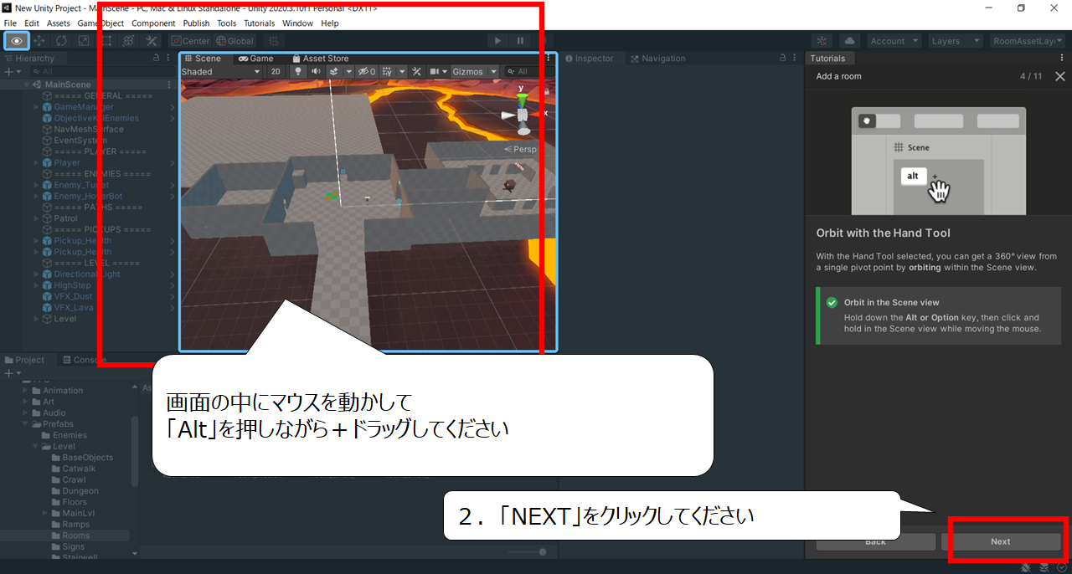Expand the GameManager object in Hierarchy
The height and width of the screenshot is (574, 1072).
[36, 107]
